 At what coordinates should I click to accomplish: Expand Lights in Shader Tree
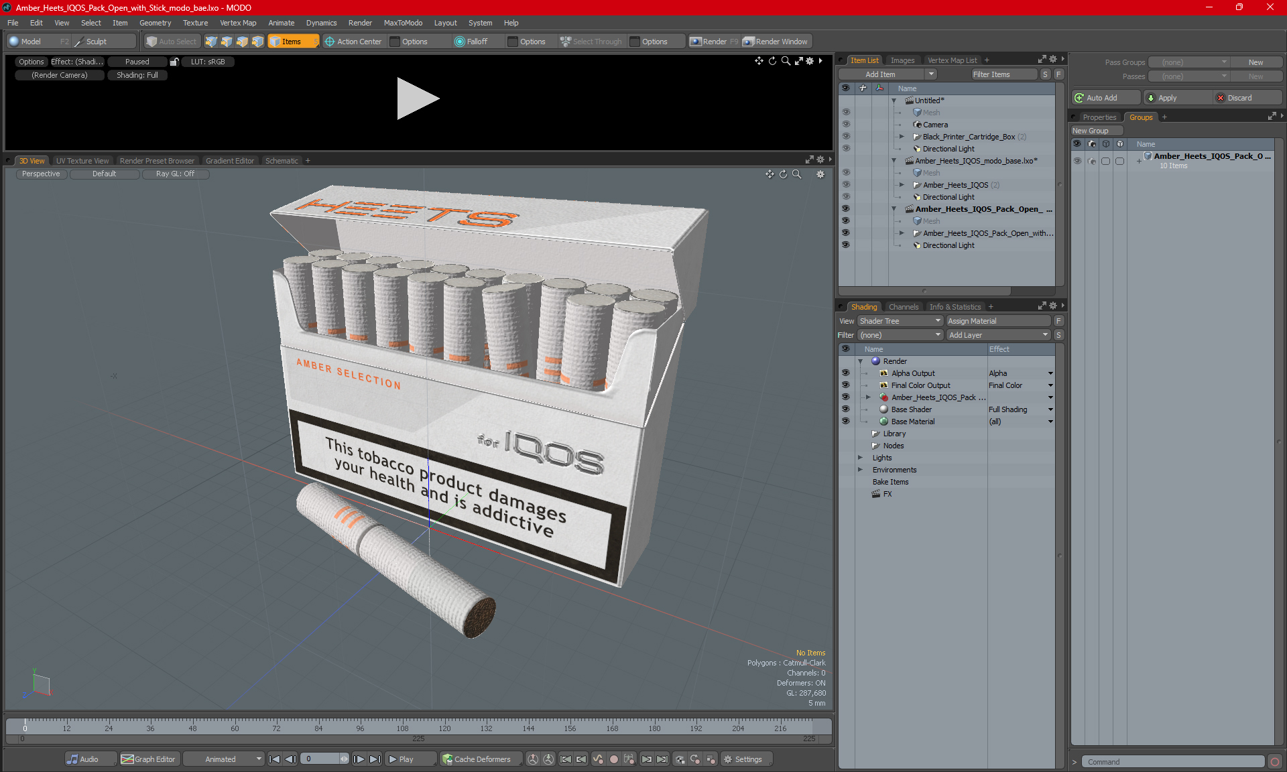(x=861, y=458)
